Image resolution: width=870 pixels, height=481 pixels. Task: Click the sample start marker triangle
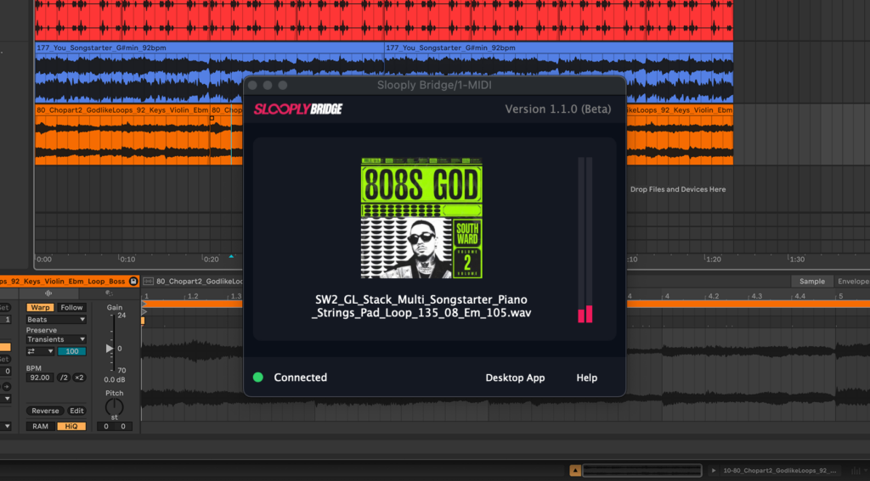(144, 304)
